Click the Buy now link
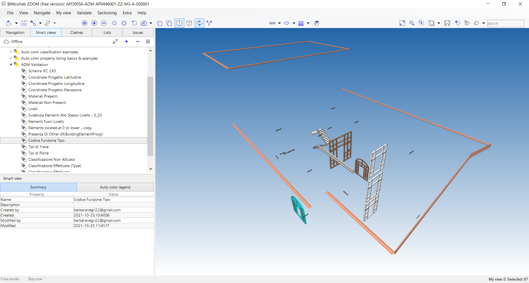The width and height of the screenshot is (529, 283). tap(35, 279)
